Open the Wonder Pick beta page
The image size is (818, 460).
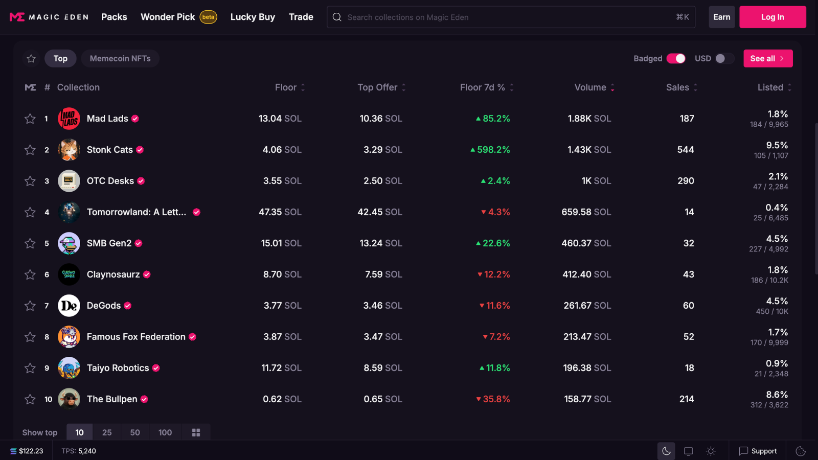[179, 17]
